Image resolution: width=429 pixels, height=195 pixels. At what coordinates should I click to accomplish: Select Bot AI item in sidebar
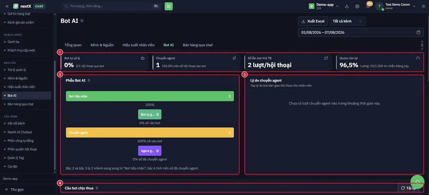click(x=26, y=96)
